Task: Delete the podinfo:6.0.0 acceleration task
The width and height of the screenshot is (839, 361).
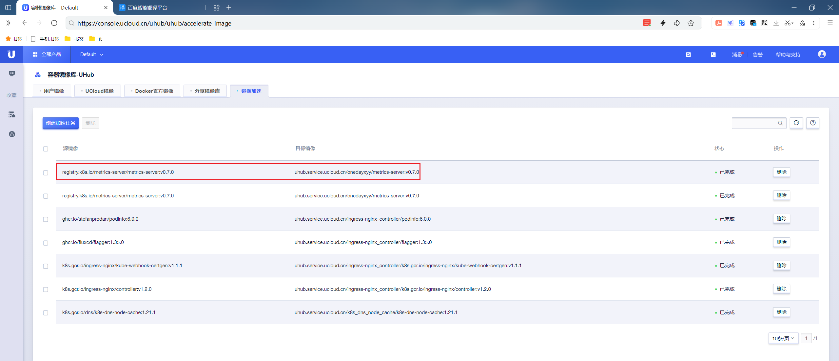Action: coord(782,219)
